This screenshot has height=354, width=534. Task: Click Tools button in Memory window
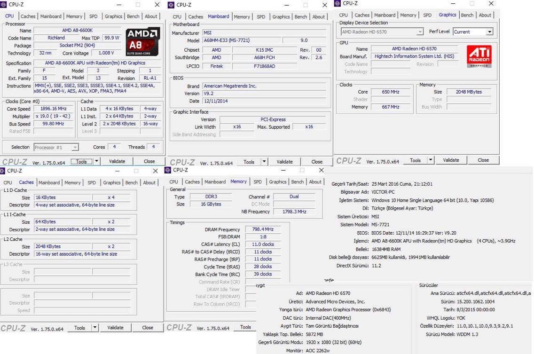click(245, 327)
